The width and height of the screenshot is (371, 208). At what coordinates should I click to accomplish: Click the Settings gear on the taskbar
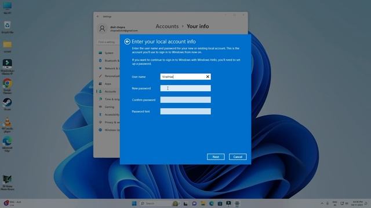point(237,203)
